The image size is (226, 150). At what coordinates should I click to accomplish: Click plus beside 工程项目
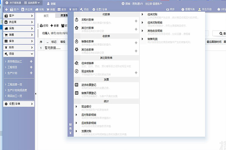click(31, 67)
